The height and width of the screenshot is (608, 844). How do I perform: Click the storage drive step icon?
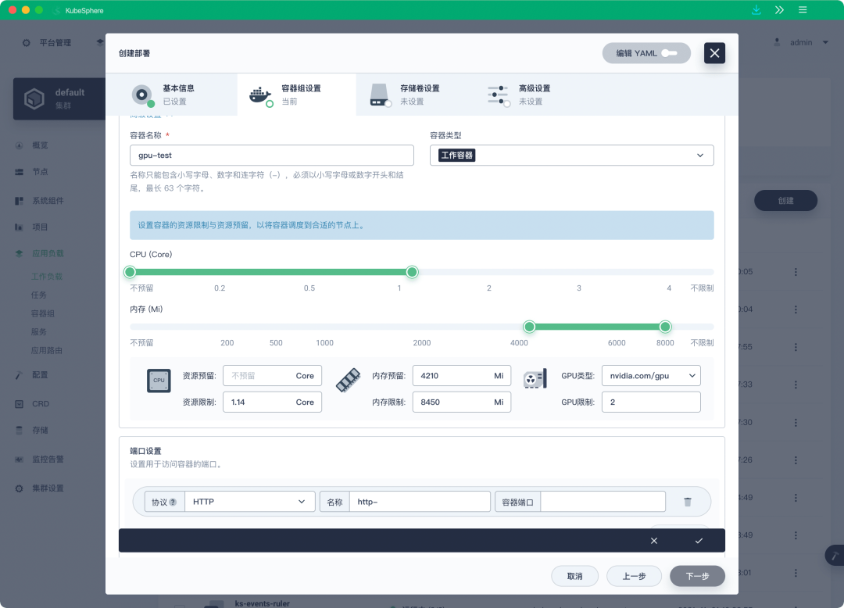point(380,95)
